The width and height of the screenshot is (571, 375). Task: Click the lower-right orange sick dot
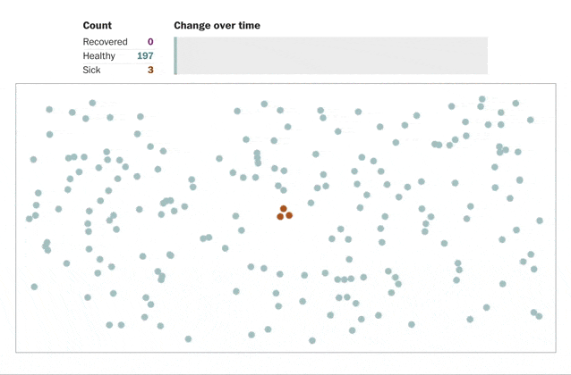pyautogui.click(x=289, y=215)
